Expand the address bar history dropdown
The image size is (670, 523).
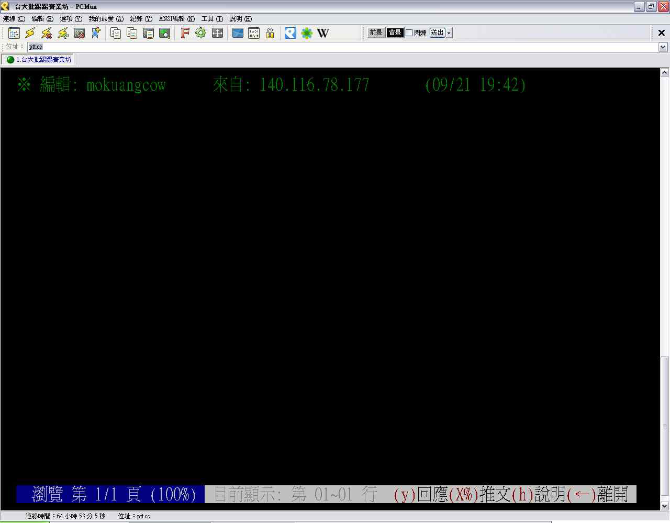coord(663,47)
